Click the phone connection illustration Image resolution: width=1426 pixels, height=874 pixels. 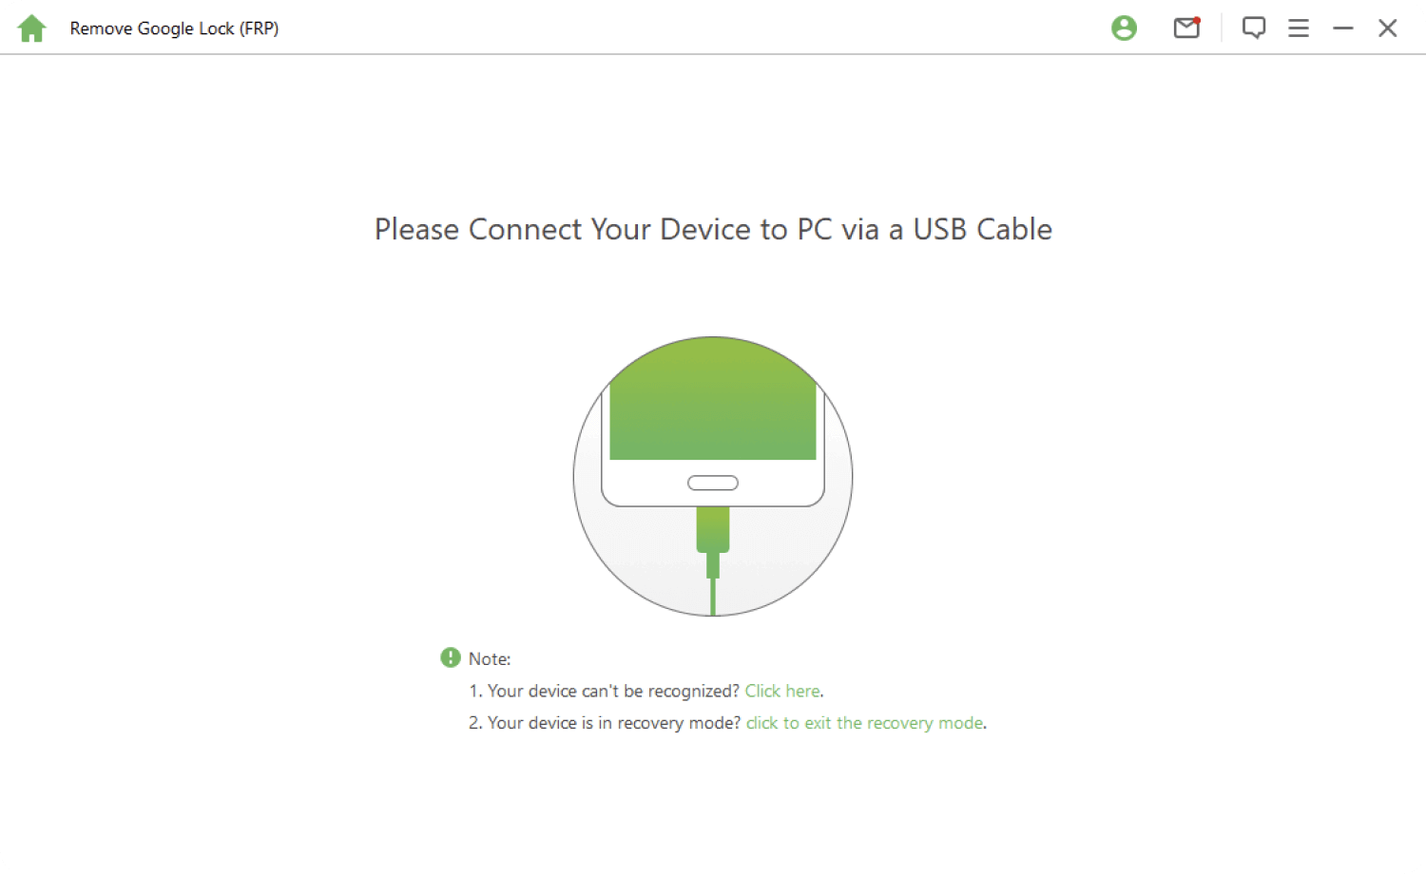pos(712,475)
